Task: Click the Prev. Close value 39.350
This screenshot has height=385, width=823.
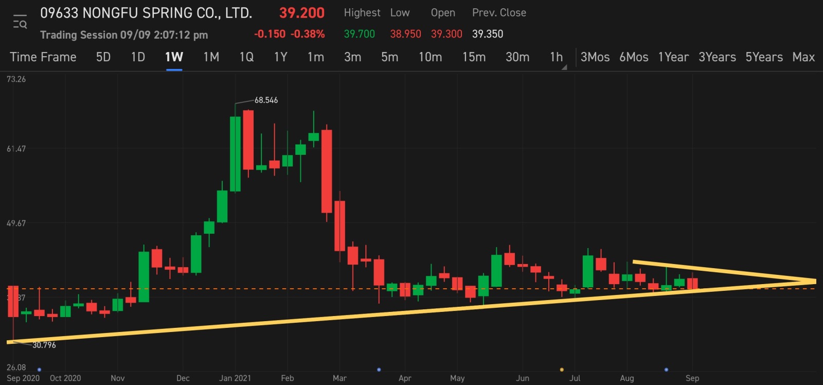Action: tap(488, 34)
